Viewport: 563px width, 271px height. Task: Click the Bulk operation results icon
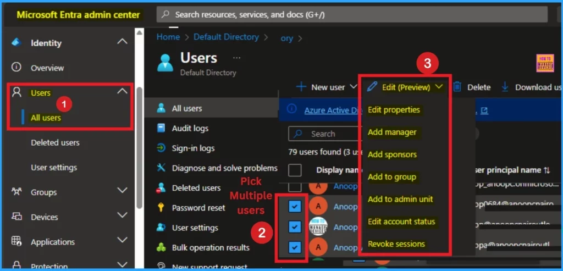click(161, 247)
